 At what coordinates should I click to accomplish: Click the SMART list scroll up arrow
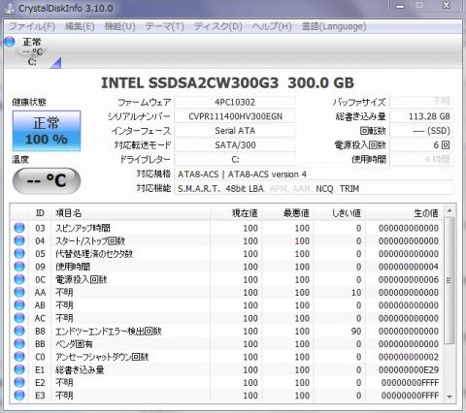(449, 210)
